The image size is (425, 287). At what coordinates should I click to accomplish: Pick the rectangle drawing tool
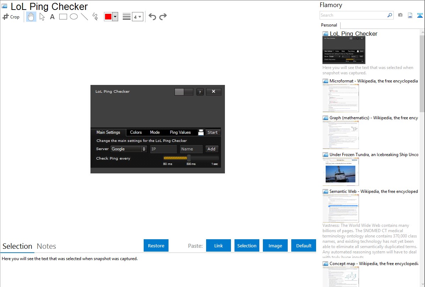(x=63, y=17)
